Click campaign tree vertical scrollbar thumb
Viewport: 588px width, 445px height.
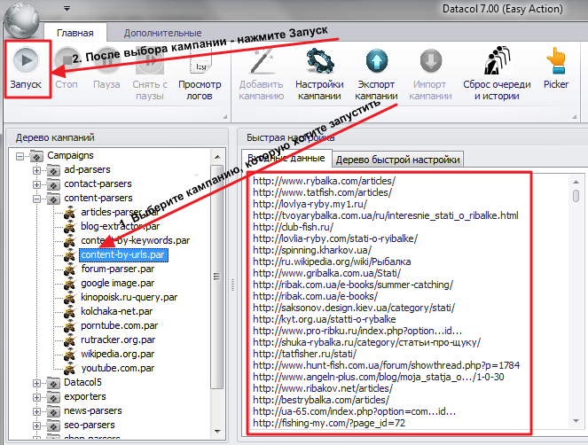216,277
